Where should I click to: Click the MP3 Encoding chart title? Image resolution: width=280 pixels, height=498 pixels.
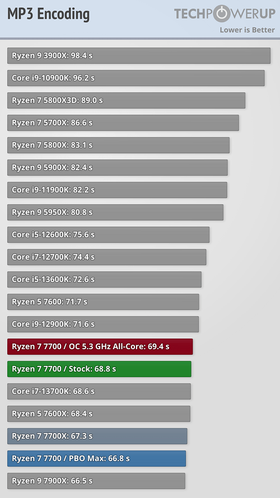(x=48, y=15)
